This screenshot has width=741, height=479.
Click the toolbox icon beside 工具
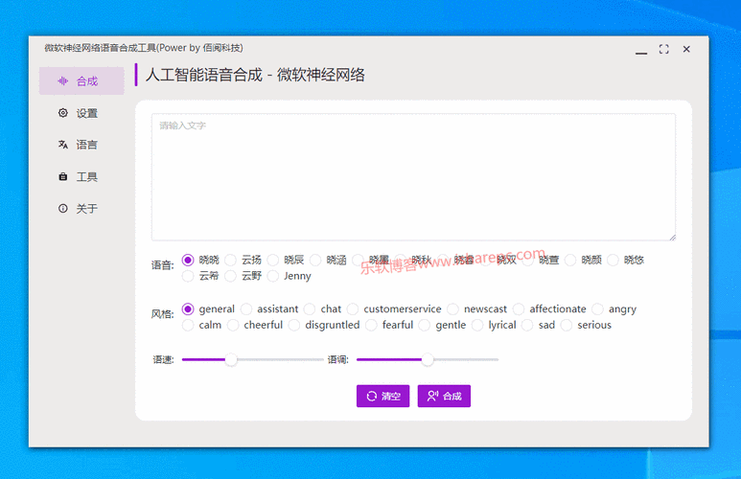[63, 176]
